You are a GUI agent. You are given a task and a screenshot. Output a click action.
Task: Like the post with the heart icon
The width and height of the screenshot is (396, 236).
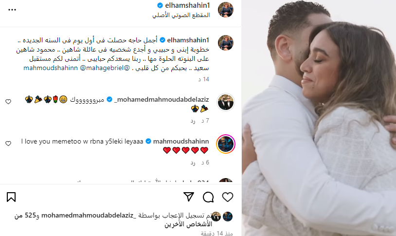coord(228,197)
